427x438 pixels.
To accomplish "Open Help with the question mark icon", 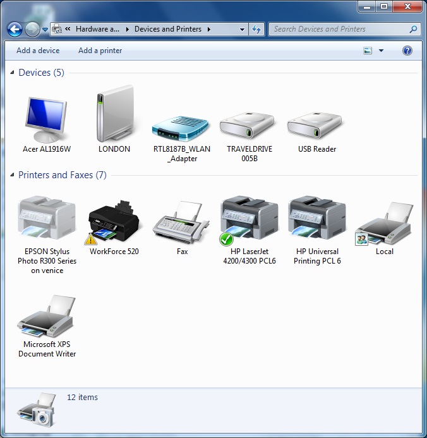I will (x=407, y=51).
